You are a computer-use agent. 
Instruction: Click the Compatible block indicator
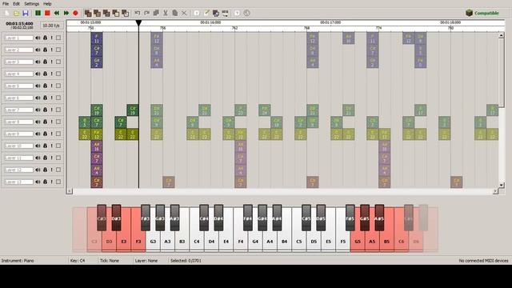[482, 13]
